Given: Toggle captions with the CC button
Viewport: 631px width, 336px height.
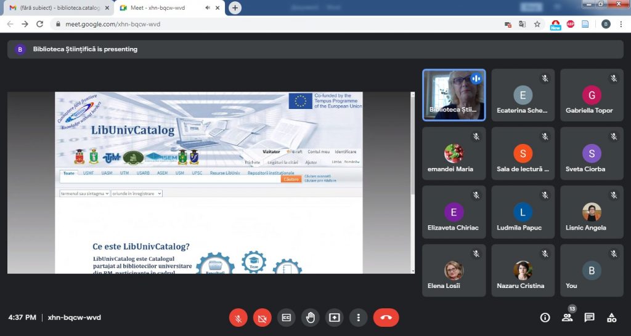Looking at the screenshot, I should (x=286, y=318).
